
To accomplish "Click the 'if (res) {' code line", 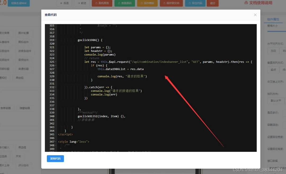I will point(99,65).
